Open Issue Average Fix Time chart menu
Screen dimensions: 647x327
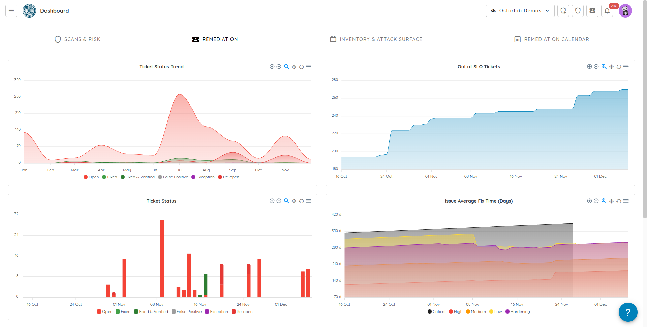click(626, 201)
